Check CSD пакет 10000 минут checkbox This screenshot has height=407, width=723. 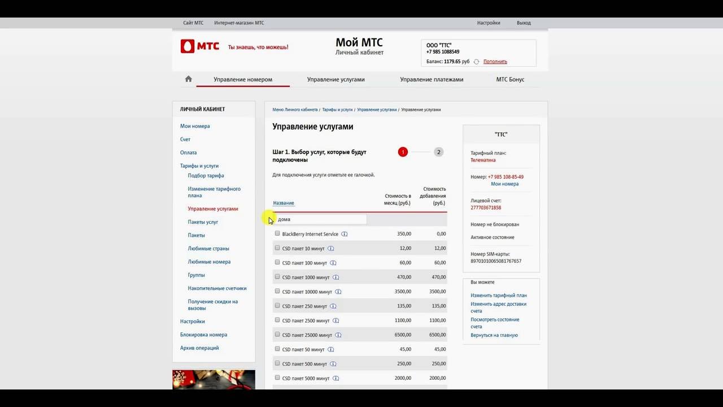click(x=277, y=291)
